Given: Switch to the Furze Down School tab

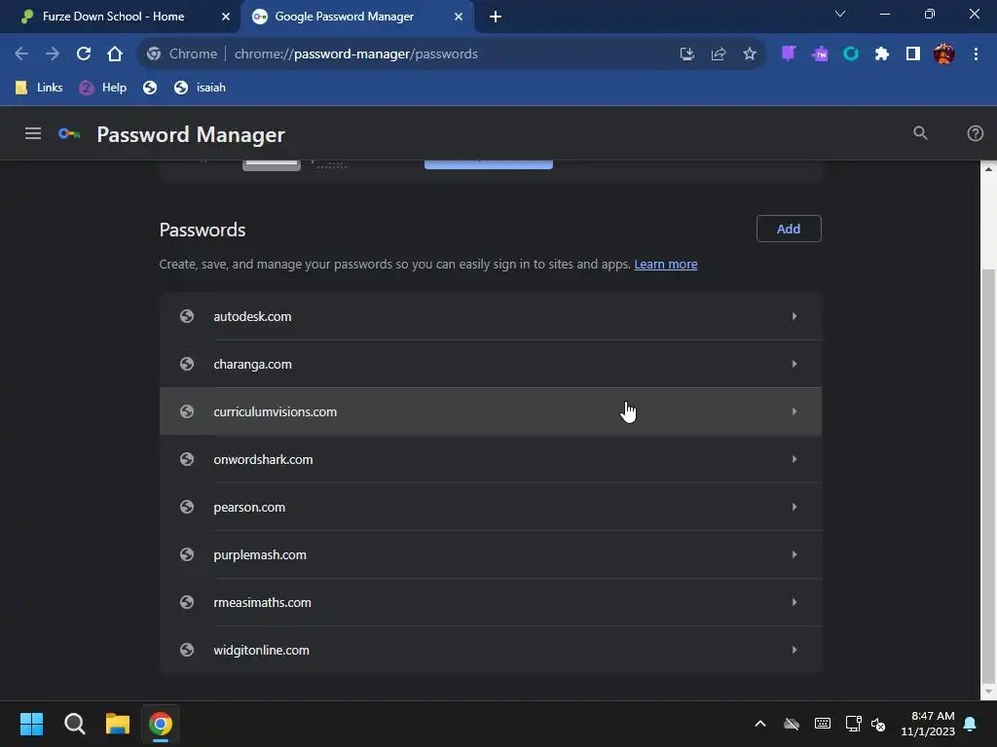Looking at the screenshot, I should (x=120, y=17).
